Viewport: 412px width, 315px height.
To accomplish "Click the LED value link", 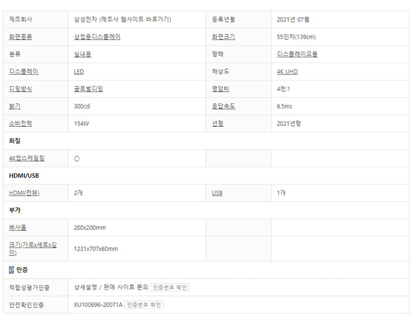I will pos(79,72).
